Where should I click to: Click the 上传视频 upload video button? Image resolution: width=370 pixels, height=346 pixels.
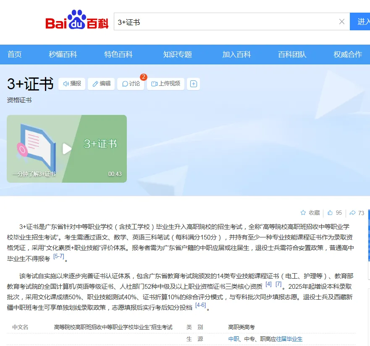(165, 84)
